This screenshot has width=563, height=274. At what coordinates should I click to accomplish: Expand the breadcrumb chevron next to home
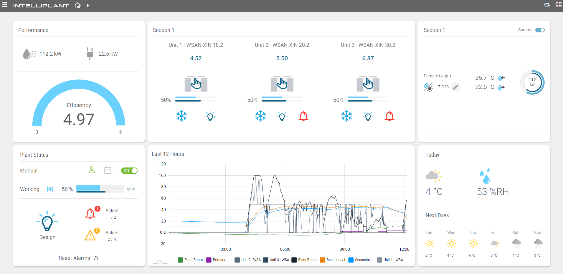pyautogui.click(x=87, y=5)
